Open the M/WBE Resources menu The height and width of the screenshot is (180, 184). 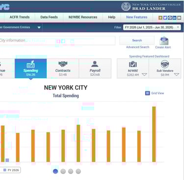point(83,17)
